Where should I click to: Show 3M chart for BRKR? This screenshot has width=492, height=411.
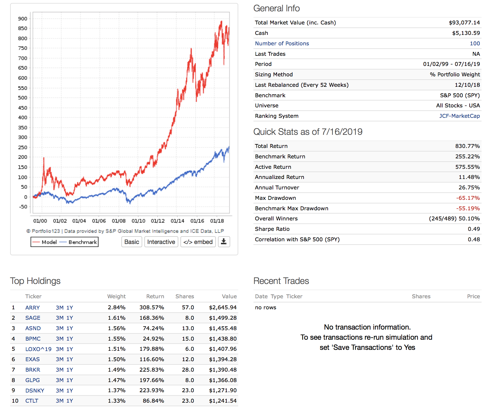click(x=60, y=370)
